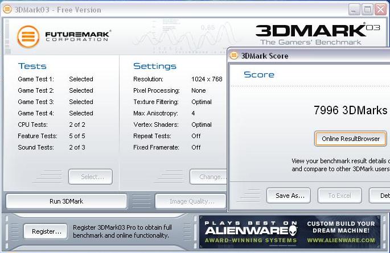Click the Feature Tests '5 of 5' value
Viewport: 390px width, 253px height.
pos(77,136)
